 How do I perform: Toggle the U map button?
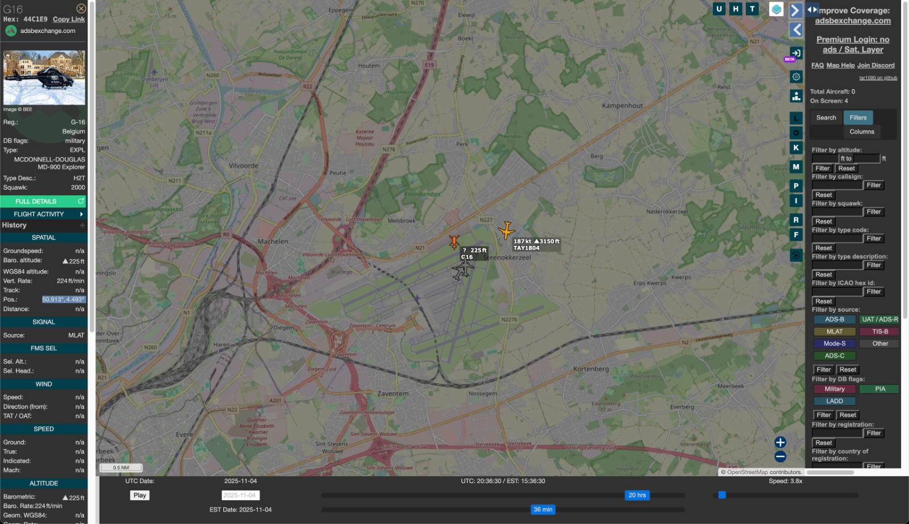(x=719, y=9)
